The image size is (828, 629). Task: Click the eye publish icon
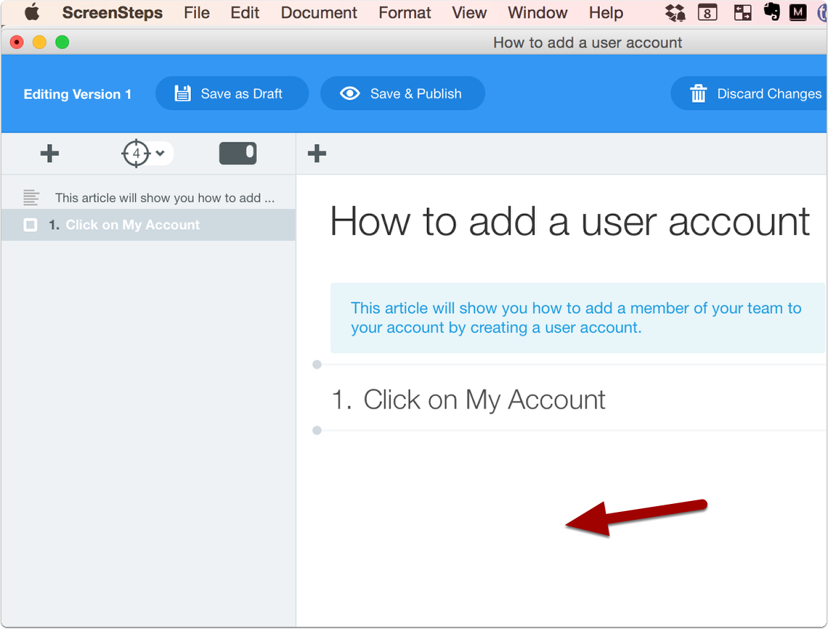pos(350,93)
